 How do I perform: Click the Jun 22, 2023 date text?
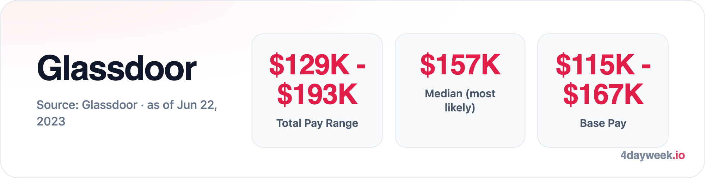[127, 113]
